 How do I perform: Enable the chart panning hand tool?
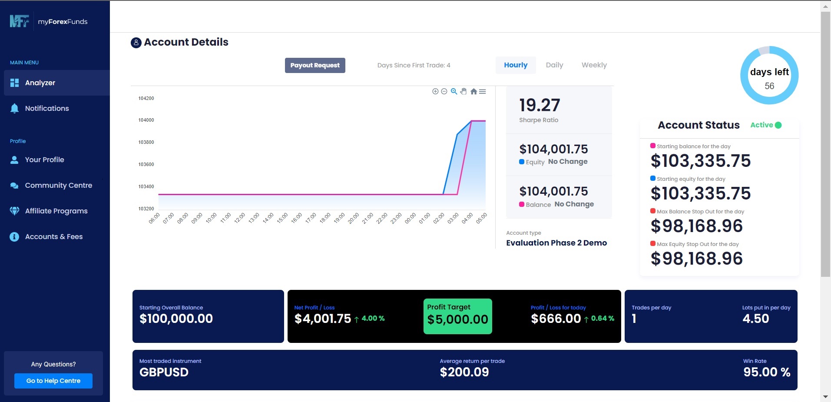tap(464, 91)
